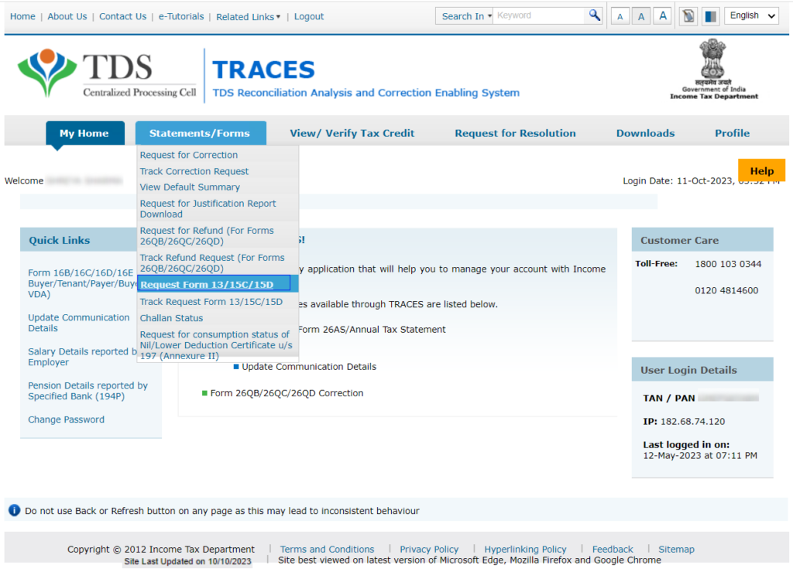Open the My Home tab
Screen dimensions: 793x572
[x=84, y=133]
